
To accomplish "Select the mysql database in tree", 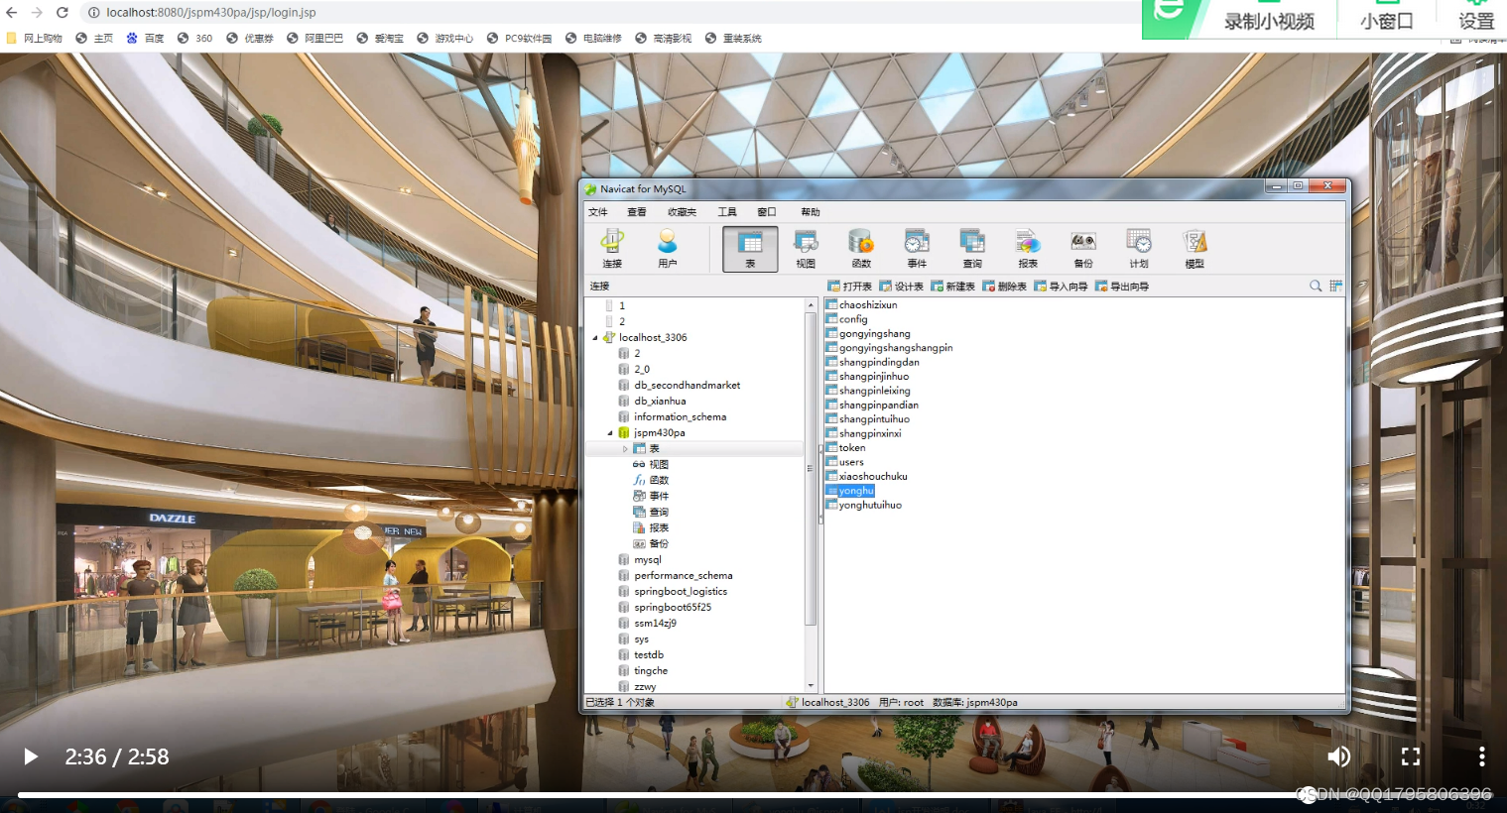I will tap(647, 560).
